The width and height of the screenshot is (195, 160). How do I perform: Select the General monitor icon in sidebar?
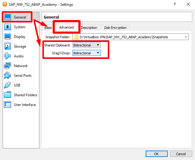(x=8, y=17)
